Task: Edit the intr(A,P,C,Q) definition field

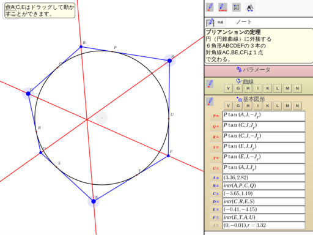Action: (264, 185)
